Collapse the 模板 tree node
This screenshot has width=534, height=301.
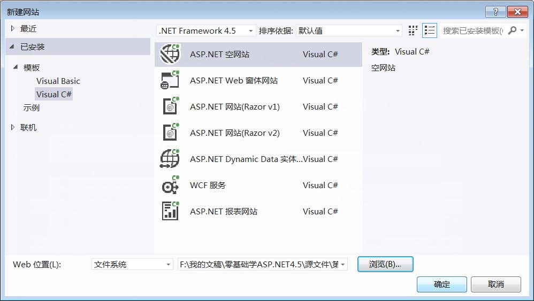pos(16,67)
